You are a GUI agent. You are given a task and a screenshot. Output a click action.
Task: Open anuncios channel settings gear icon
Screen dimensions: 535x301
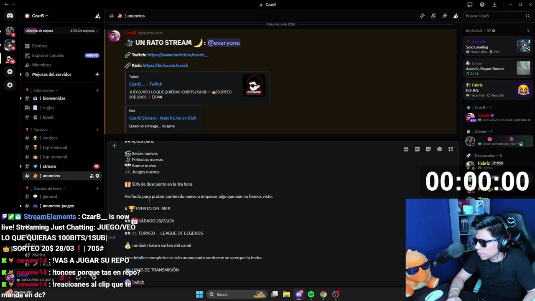pos(97,176)
